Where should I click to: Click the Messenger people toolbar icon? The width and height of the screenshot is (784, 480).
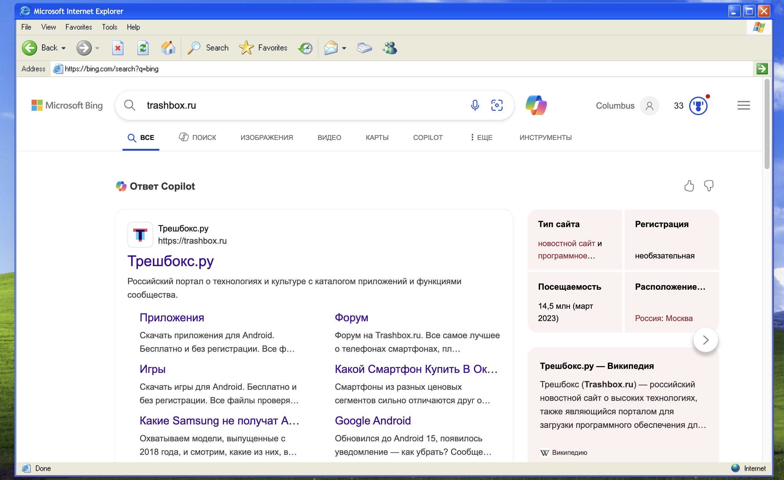coord(390,48)
